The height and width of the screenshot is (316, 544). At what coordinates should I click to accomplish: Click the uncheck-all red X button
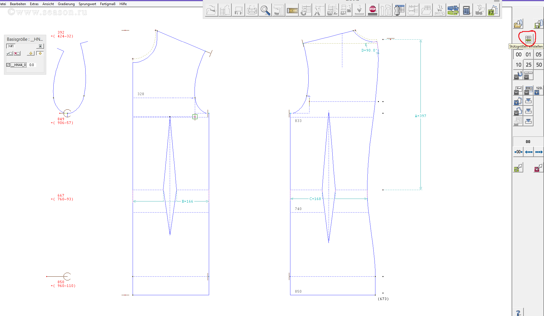[x=17, y=53]
